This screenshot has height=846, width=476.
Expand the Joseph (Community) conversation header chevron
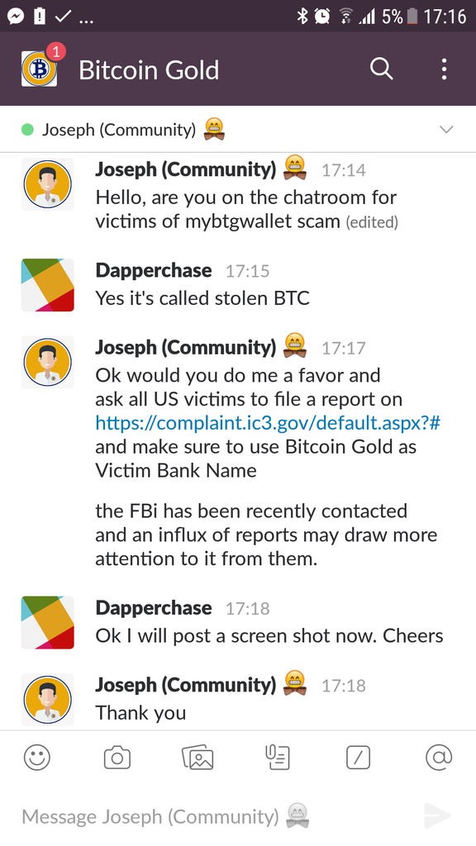[446, 130]
